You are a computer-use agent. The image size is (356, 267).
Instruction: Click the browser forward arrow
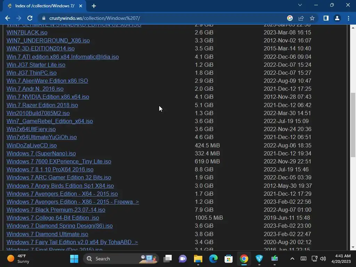coord(19,18)
